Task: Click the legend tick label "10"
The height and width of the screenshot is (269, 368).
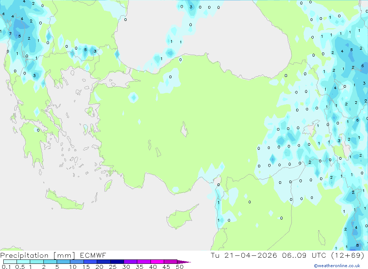Action: click(x=72, y=267)
